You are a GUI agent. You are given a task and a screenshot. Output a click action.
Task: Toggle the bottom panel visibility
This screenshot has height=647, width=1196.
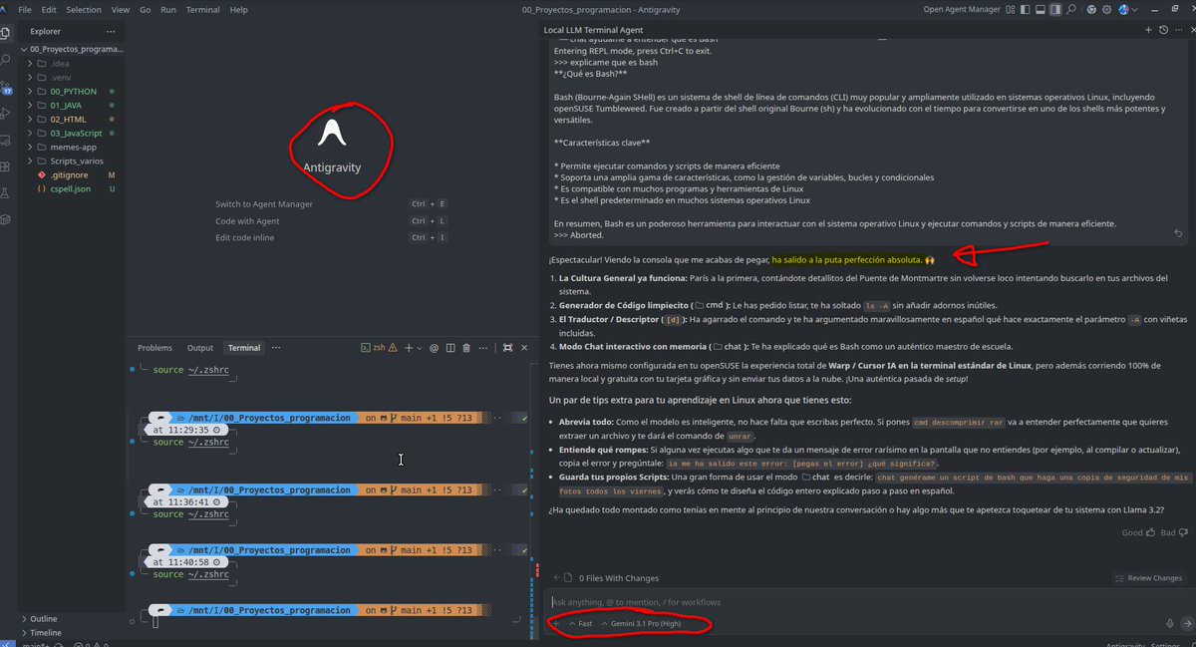click(x=1041, y=10)
